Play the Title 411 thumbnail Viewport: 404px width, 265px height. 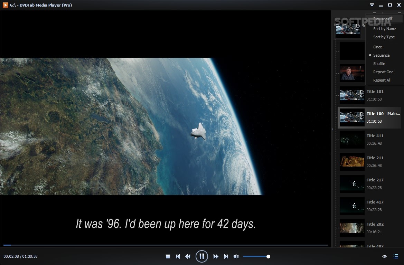click(x=352, y=140)
